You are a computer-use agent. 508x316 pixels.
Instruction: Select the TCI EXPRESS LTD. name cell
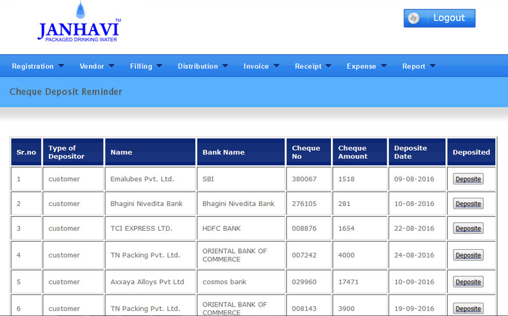pos(150,228)
